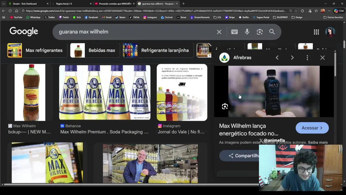Filter by Bebidas max chip
This screenshot has height=195, width=346.
95,50
